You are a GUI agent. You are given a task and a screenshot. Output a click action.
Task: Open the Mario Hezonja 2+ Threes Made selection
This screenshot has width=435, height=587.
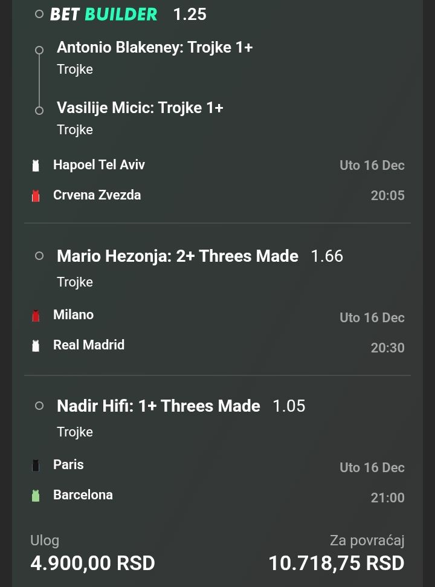(177, 256)
